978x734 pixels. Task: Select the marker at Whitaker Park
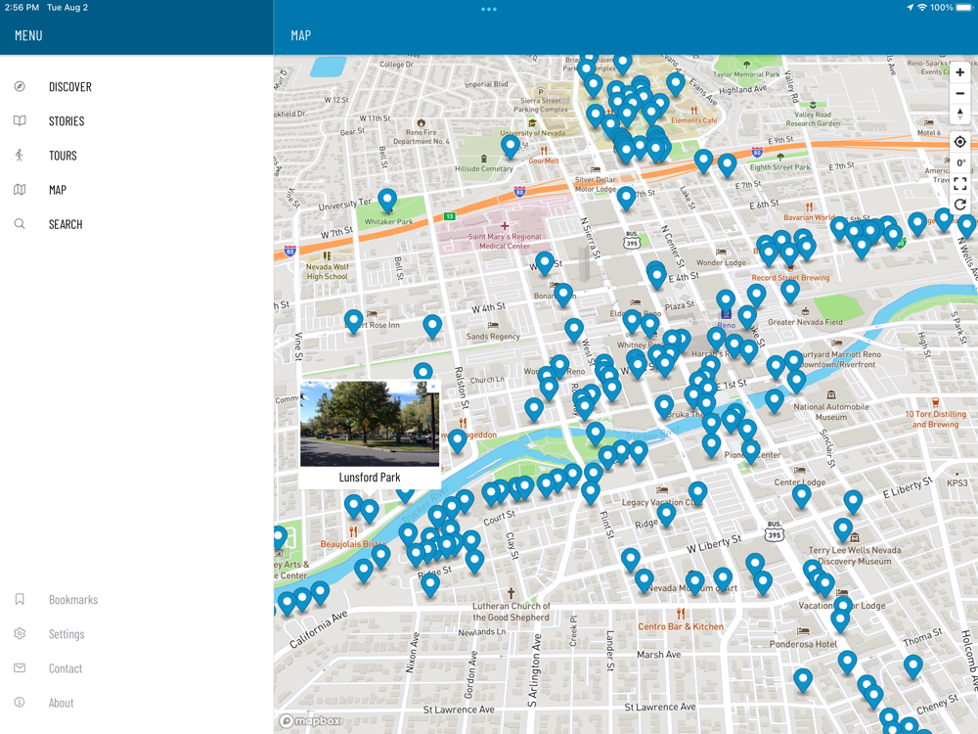tap(387, 201)
